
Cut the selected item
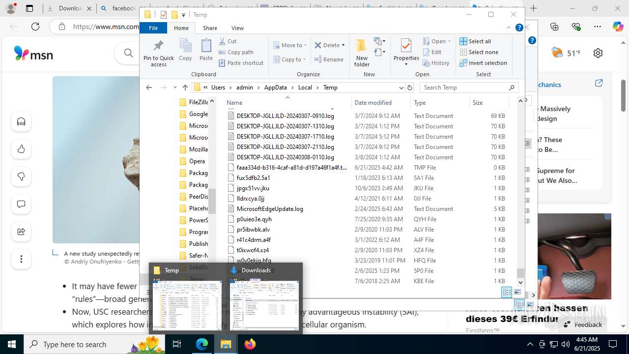[x=228, y=41]
